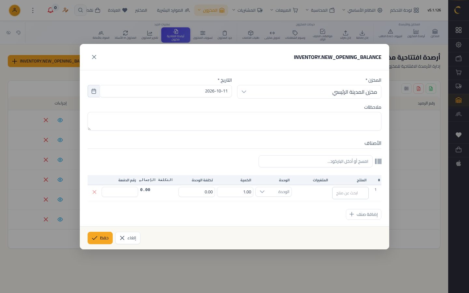Toggle the hidden-eye icon in ribbon
469x293 pixels.
pos(9,33)
